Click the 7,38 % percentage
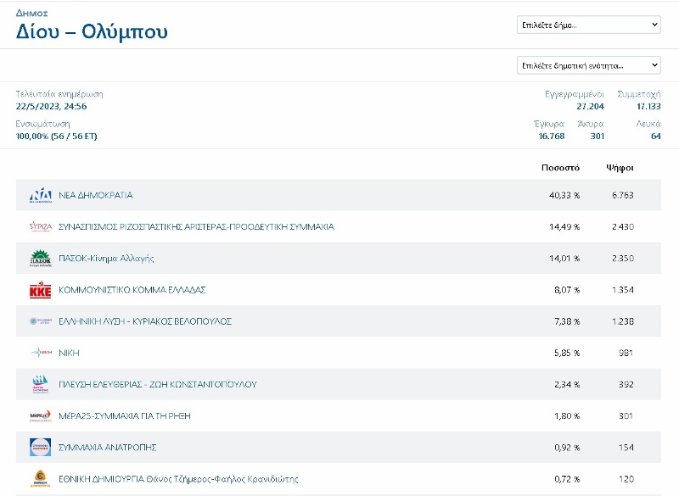The width and height of the screenshot is (679, 496). tap(567, 321)
